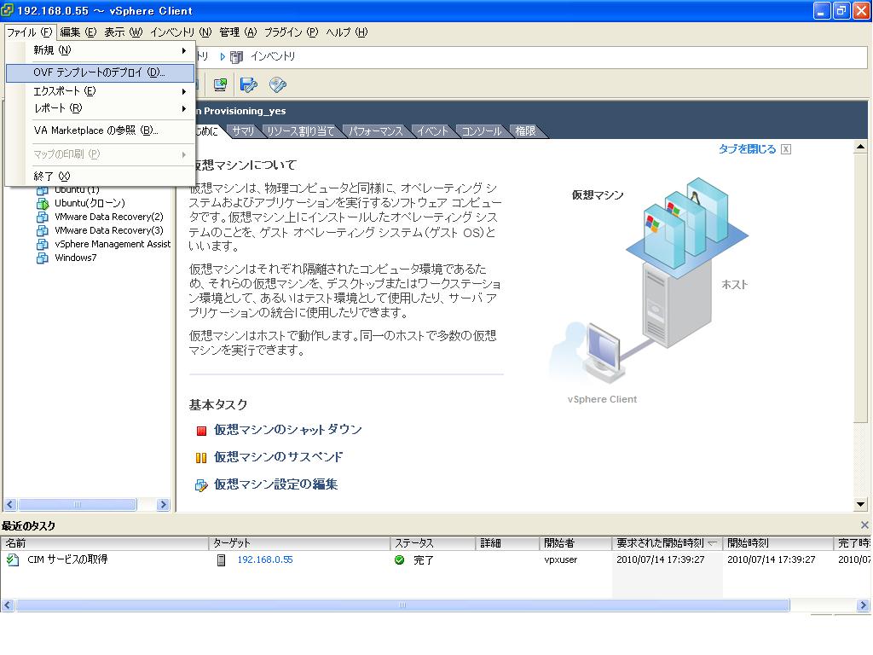This screenshot has width=873, height=655.
Task: Click the vSphere Client title bar icon
Action: (7, 10)
